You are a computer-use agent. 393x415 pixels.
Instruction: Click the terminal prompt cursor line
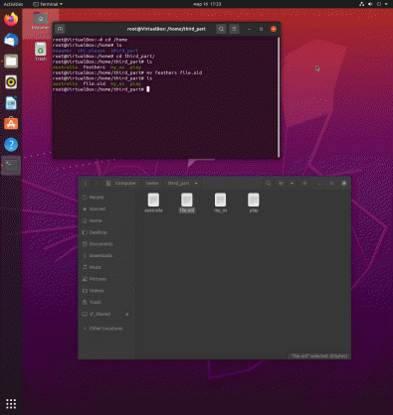[101, 89]
